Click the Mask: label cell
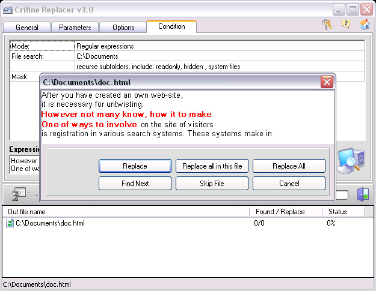This screenshot has width=376, height=291. click(25, 77)
